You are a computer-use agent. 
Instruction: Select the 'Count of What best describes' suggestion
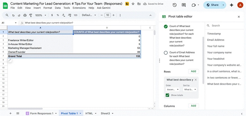166,26
